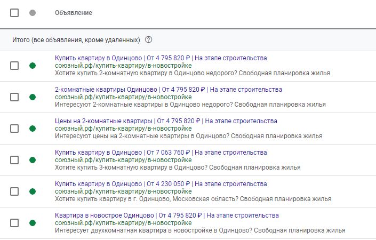Viewport: 376px width, 240px height.
Task: Click green status dot of От 4 230 050 ad
Action: point(33,191)
